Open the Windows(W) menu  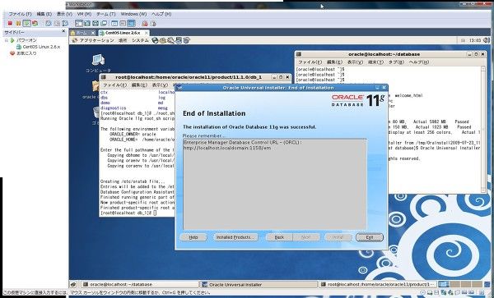[133, 14]
